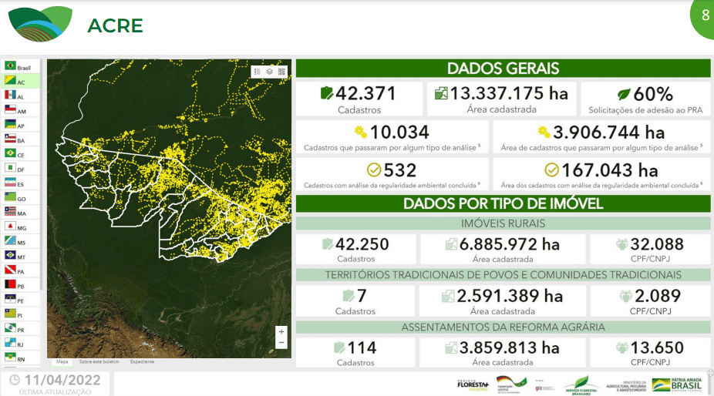Open the basemap gallery grid icon
This screenshot has width=714, height=396.
click(281, 72)
